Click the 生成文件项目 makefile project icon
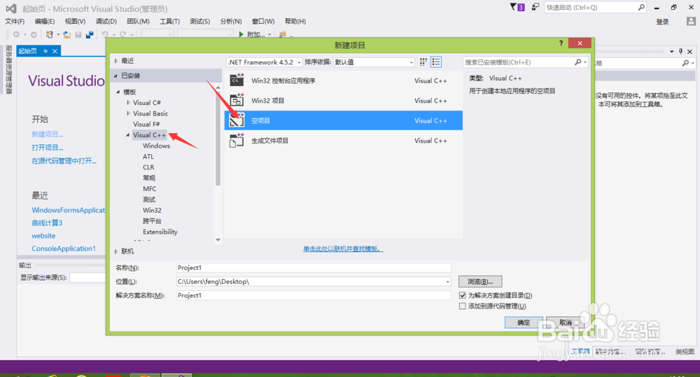 (237, 140)
